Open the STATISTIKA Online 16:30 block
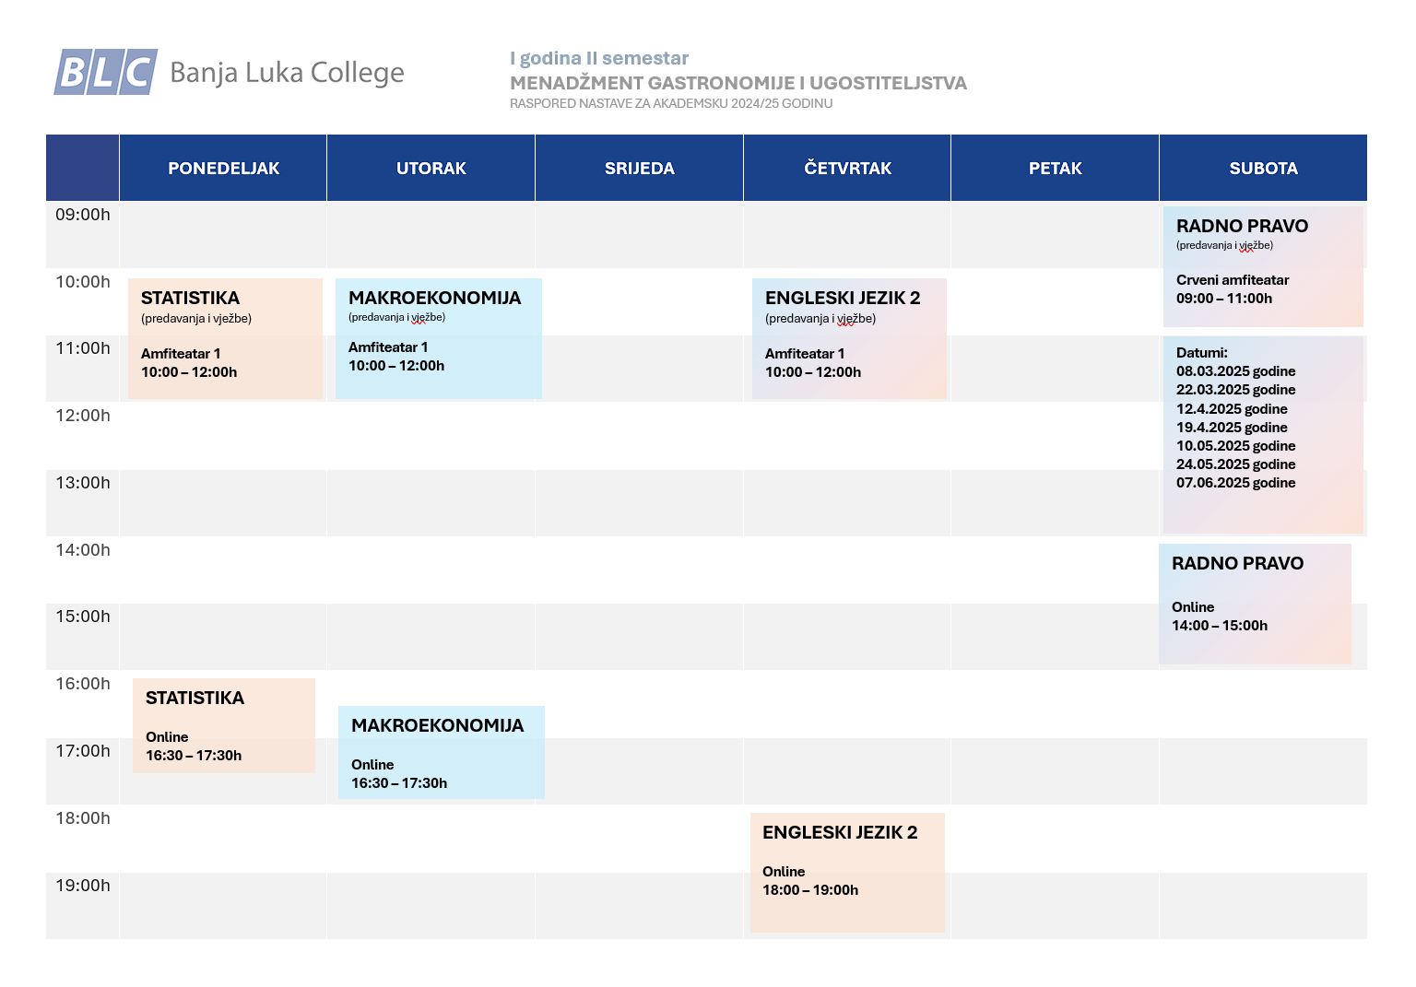 pyautogui.click(x=224, y=725)
